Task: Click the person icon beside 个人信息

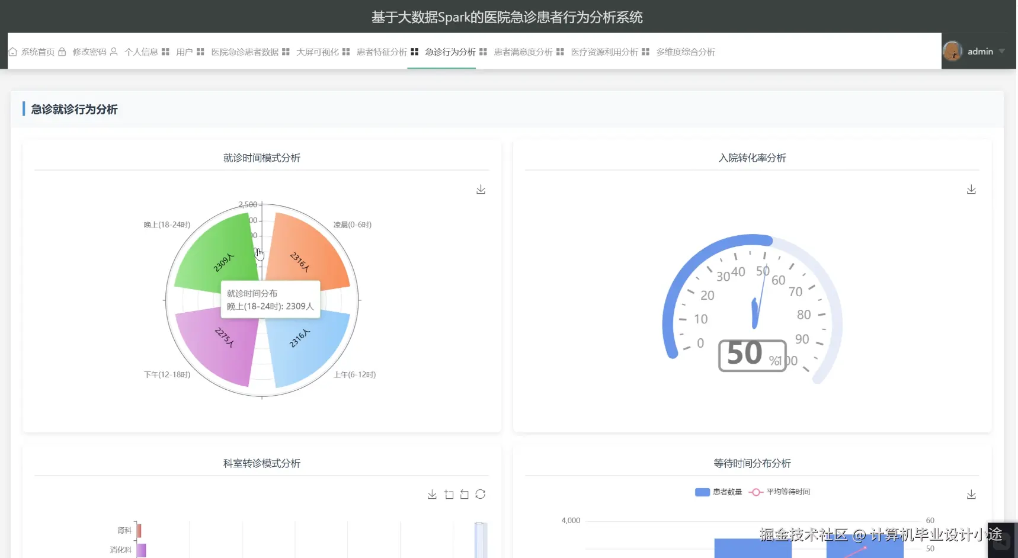Action: pos(113,52)
